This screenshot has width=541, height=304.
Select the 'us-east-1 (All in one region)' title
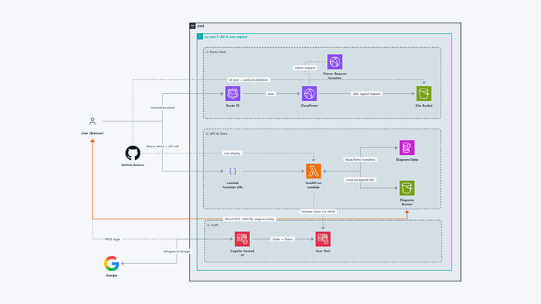pyautogui.click(x=226, y=37)
